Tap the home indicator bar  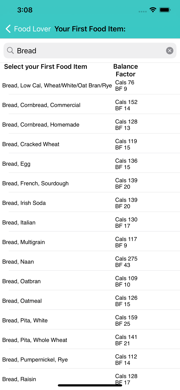click(90, 385)
